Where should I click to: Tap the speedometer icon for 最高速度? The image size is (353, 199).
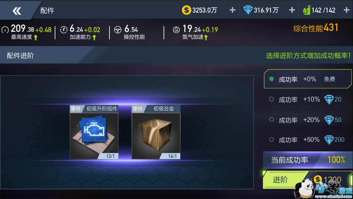[5, 30]
